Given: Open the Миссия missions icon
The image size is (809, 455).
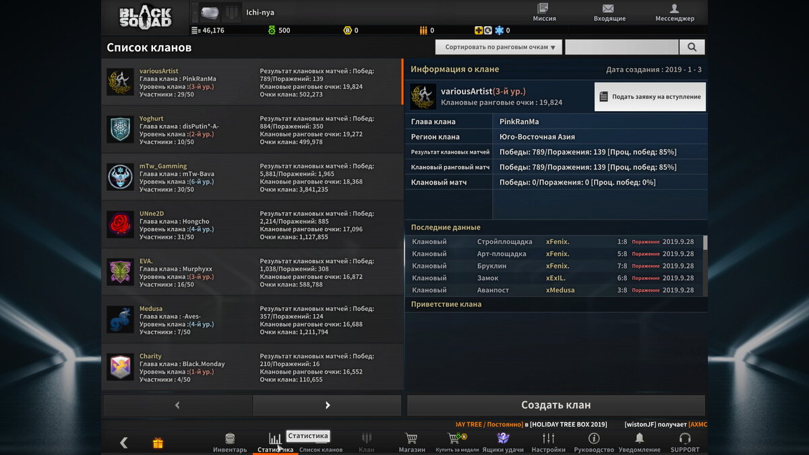Looking at the screenshot, I should 544,12.
